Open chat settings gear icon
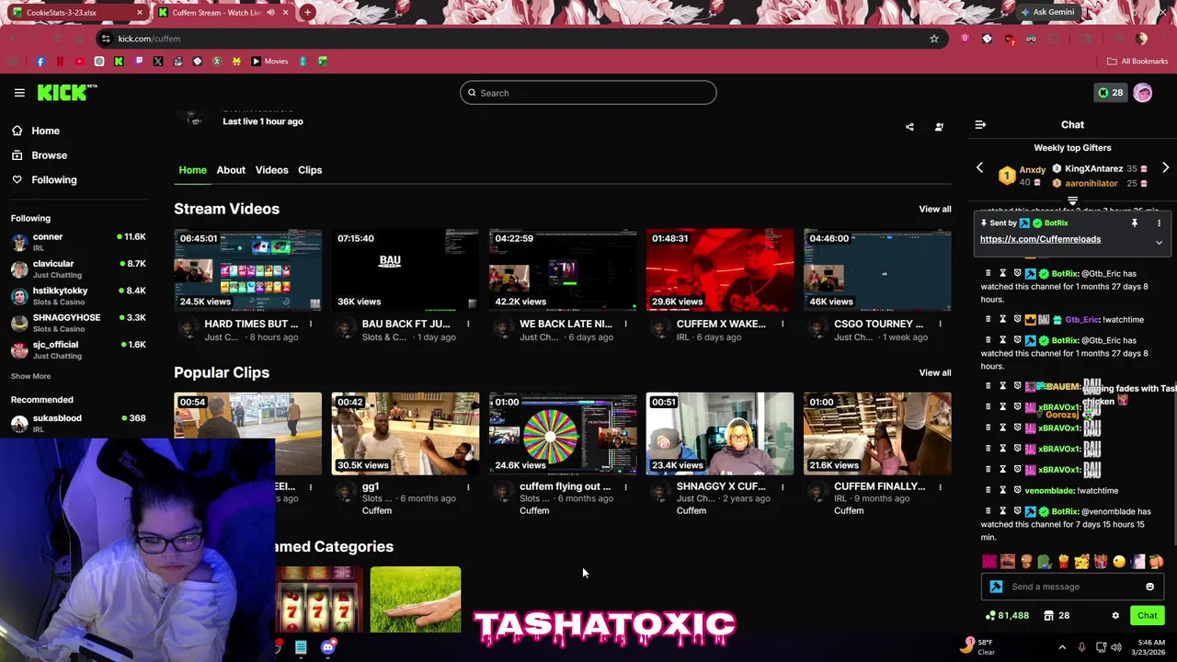The width and height of the screenshot is (1177, 662). point(1115,616)
